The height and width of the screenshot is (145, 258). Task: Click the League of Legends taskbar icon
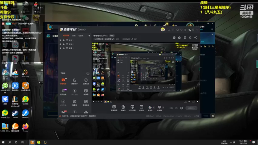[45, 142]
